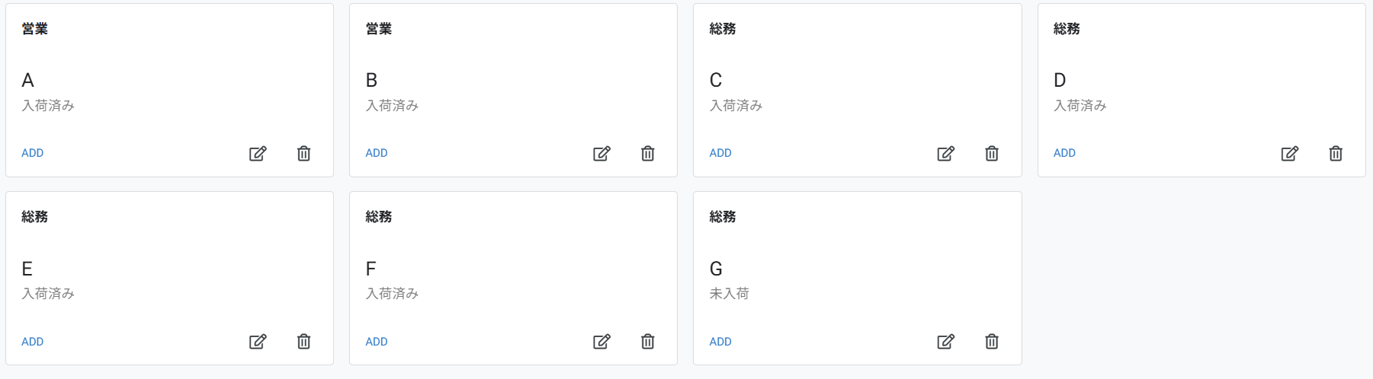Click the trash icon on card B
Image resolution: width=1373 pixels, height=379 pixels.
click(x=647, y=153)
